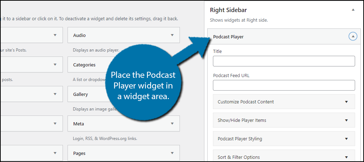The height and width of the screenshot is (162, 364).
Task: Collapse the Right Sidebar panel arrow
Action: pos(353,10)
